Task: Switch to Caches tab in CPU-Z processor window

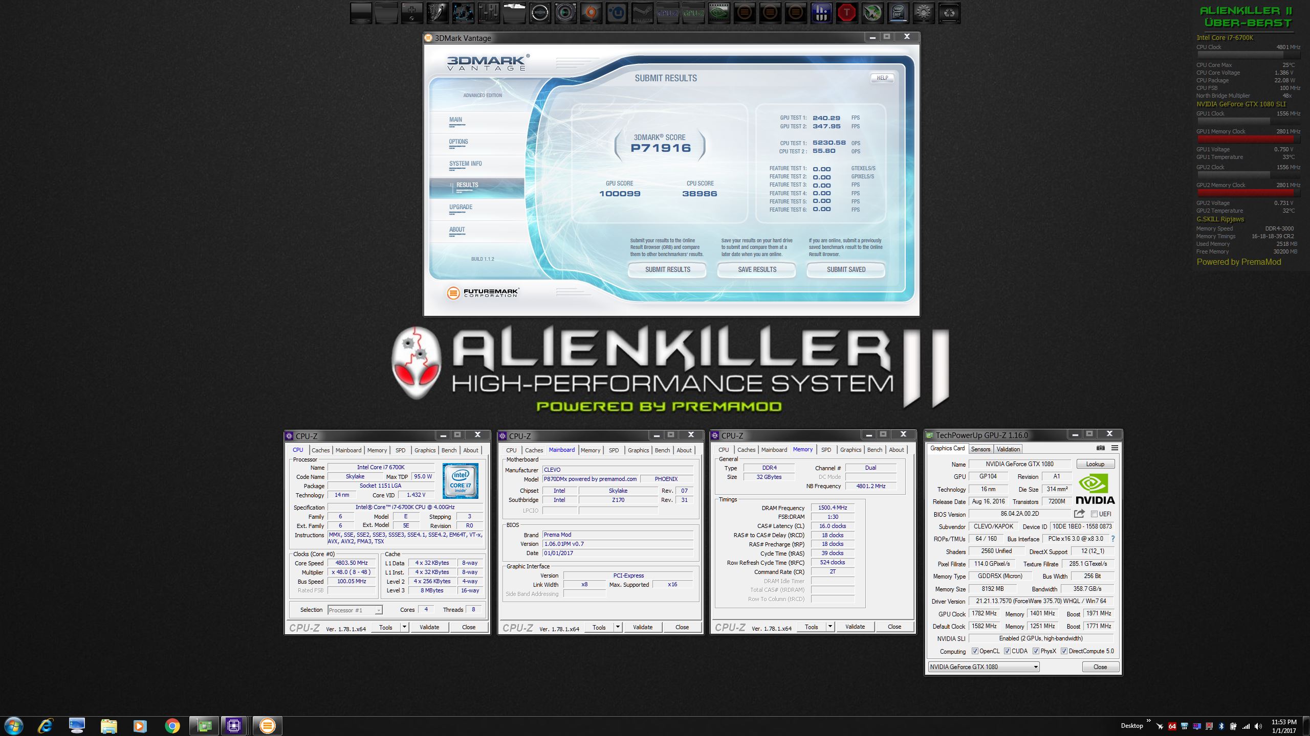Action: tap(321, 450)
